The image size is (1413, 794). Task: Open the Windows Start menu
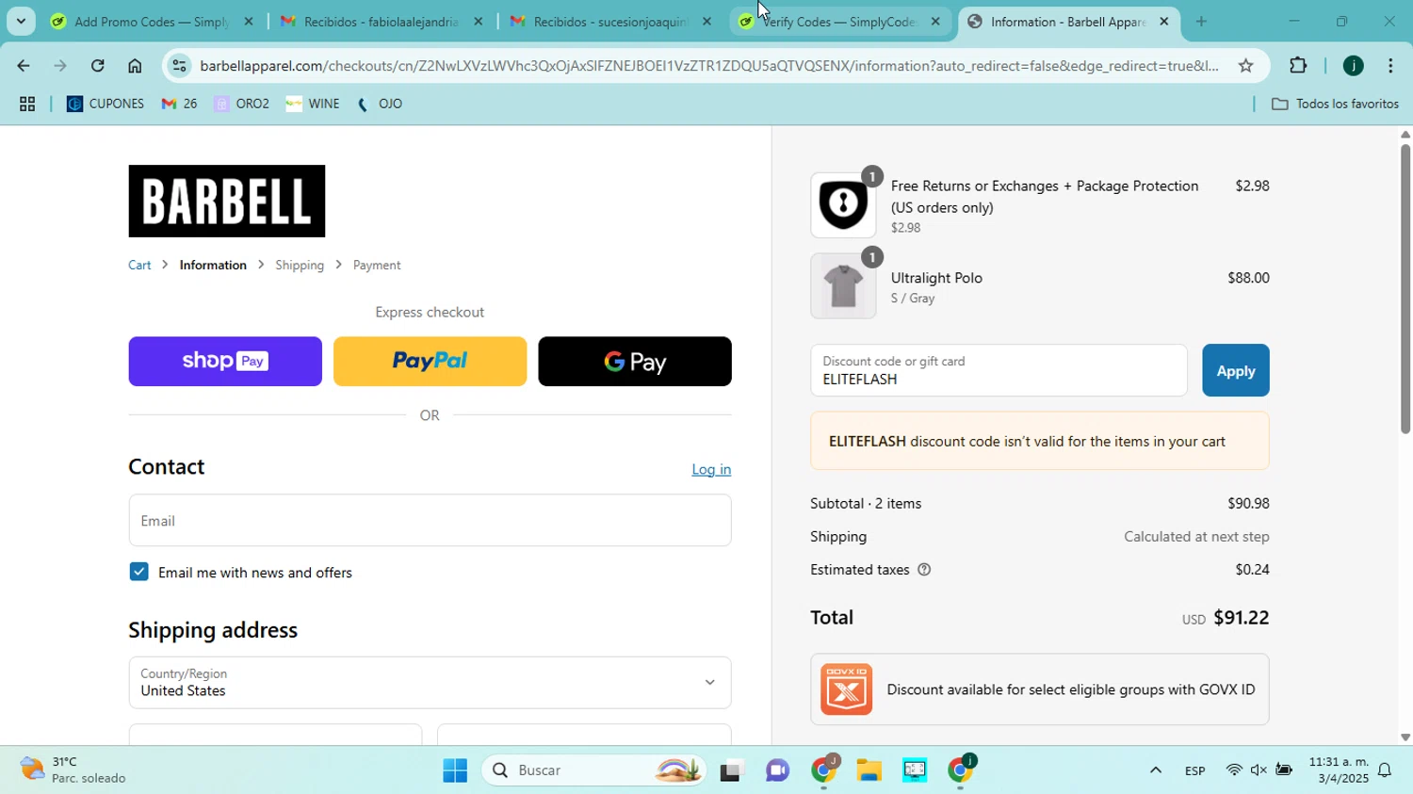click(455, 770)
